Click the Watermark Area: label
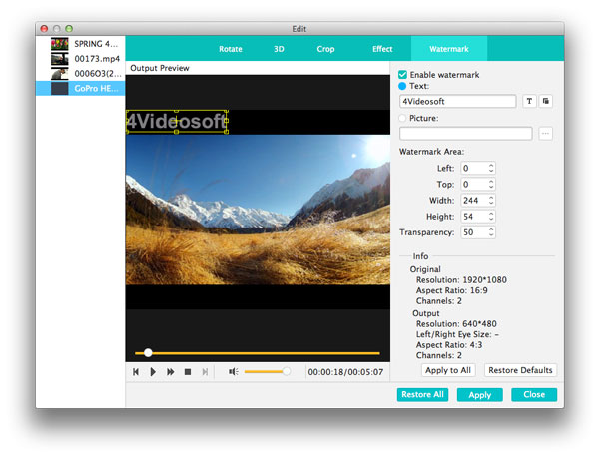Viewport: 599px width, 457px height. 431,152
